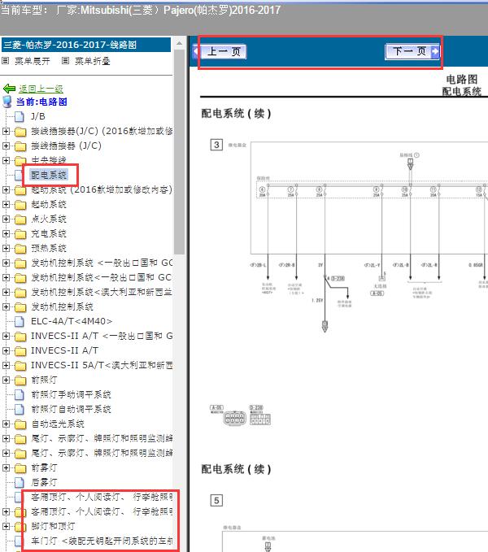Click the J/B document icon

click(20, 116)
